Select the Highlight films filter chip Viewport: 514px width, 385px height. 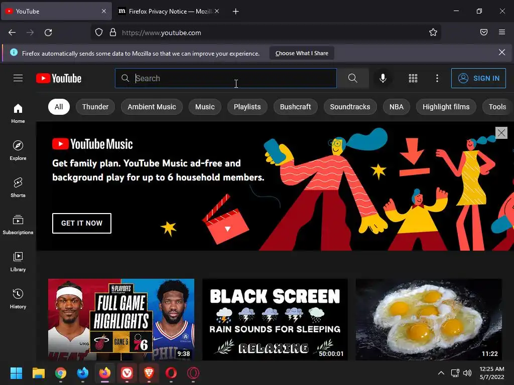coord(446,107)
